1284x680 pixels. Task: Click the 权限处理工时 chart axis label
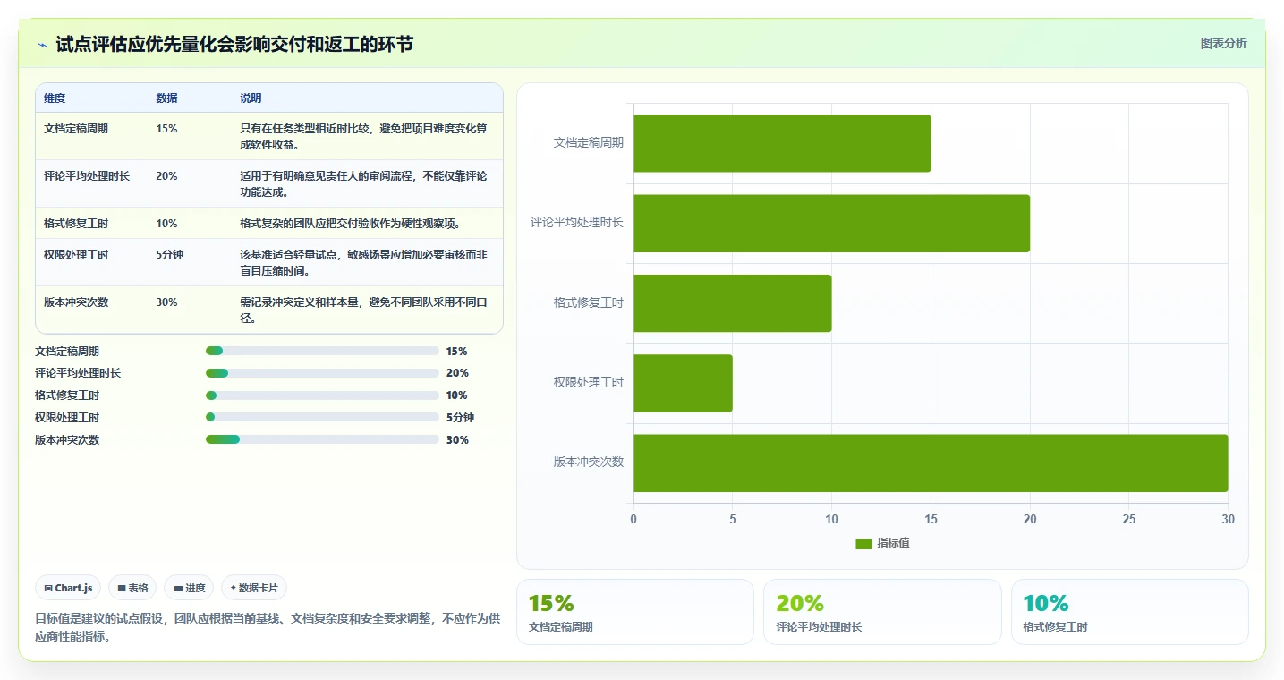tap(588, 383)
